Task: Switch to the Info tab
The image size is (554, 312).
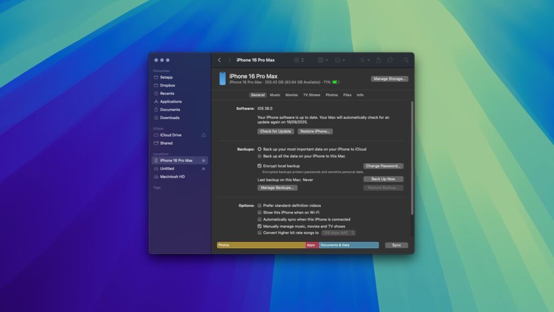Action: click(360, 95)
